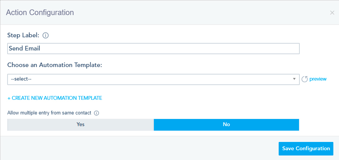Click the Step Label heading text
The width and height of the screenshot is (339, 160).
pos(23,36)
